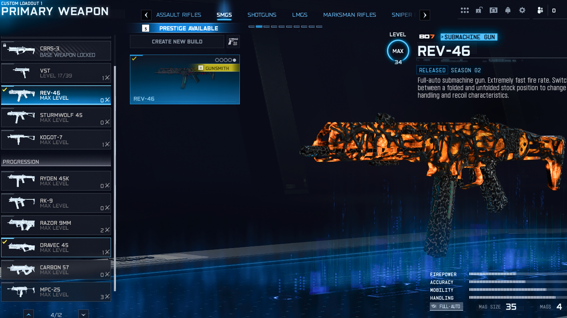
Task: Switch to the Assault Rifles tab
Action: click(x=179, y=15)
